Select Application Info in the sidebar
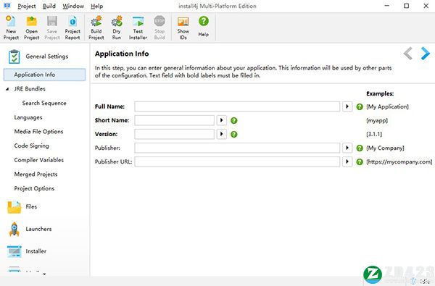435x286 pixels. click(x=44, y=75)
